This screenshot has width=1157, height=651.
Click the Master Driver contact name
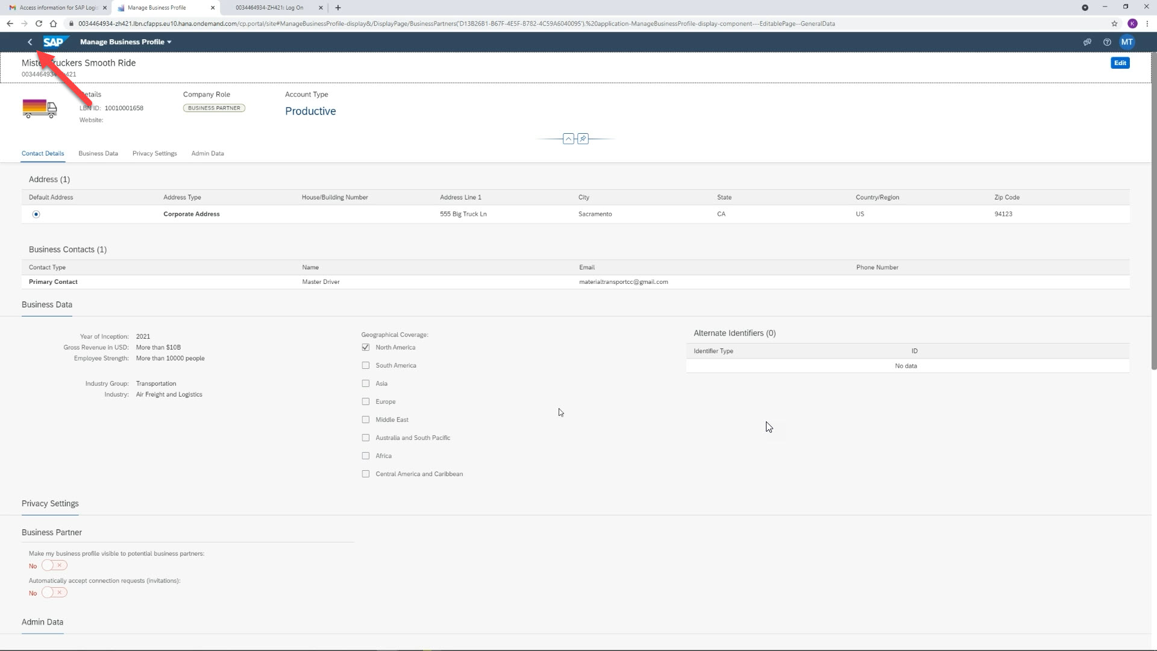321,282
